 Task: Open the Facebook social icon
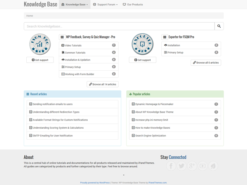pos(171,166)
